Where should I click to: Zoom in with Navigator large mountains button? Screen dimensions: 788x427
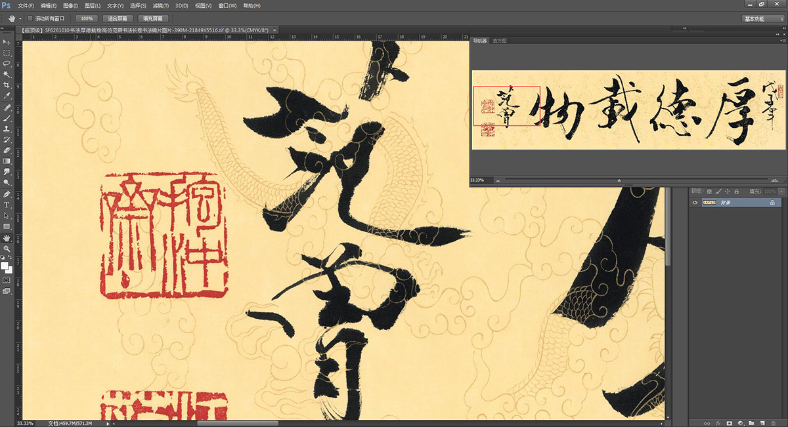pos(774,180)
